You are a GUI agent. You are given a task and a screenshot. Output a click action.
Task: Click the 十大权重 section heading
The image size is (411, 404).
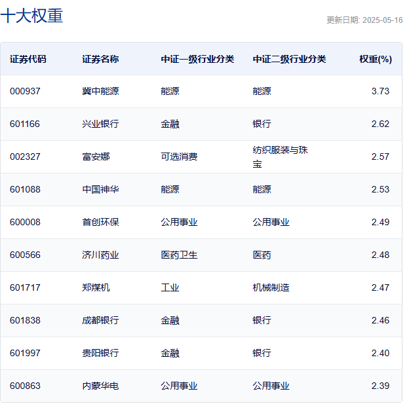click(x=32, y=16)
